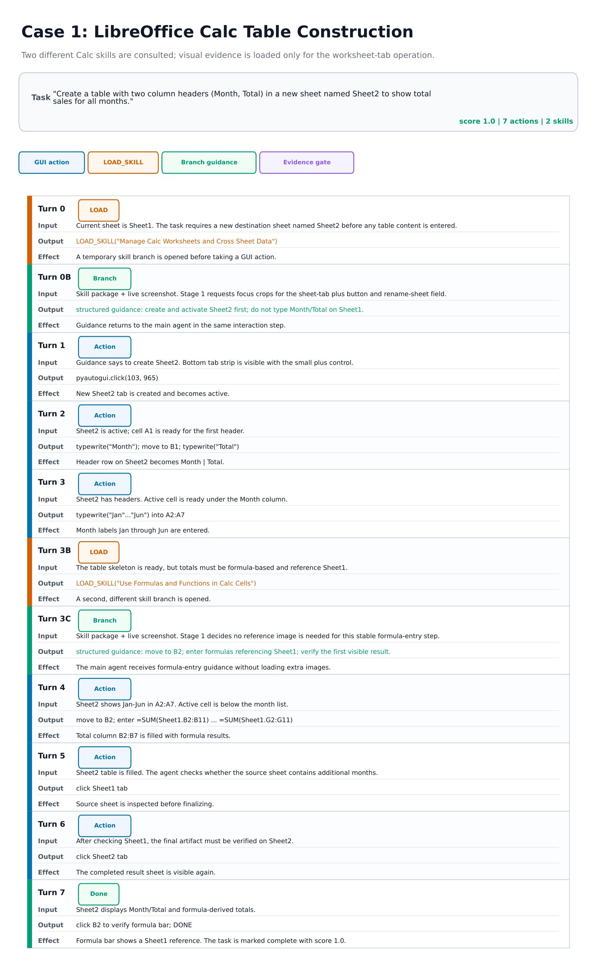The height and width of the screenshot is (978, 597).
Task: Click the input "The table skeleton is ready"
Action: [212, 568]
